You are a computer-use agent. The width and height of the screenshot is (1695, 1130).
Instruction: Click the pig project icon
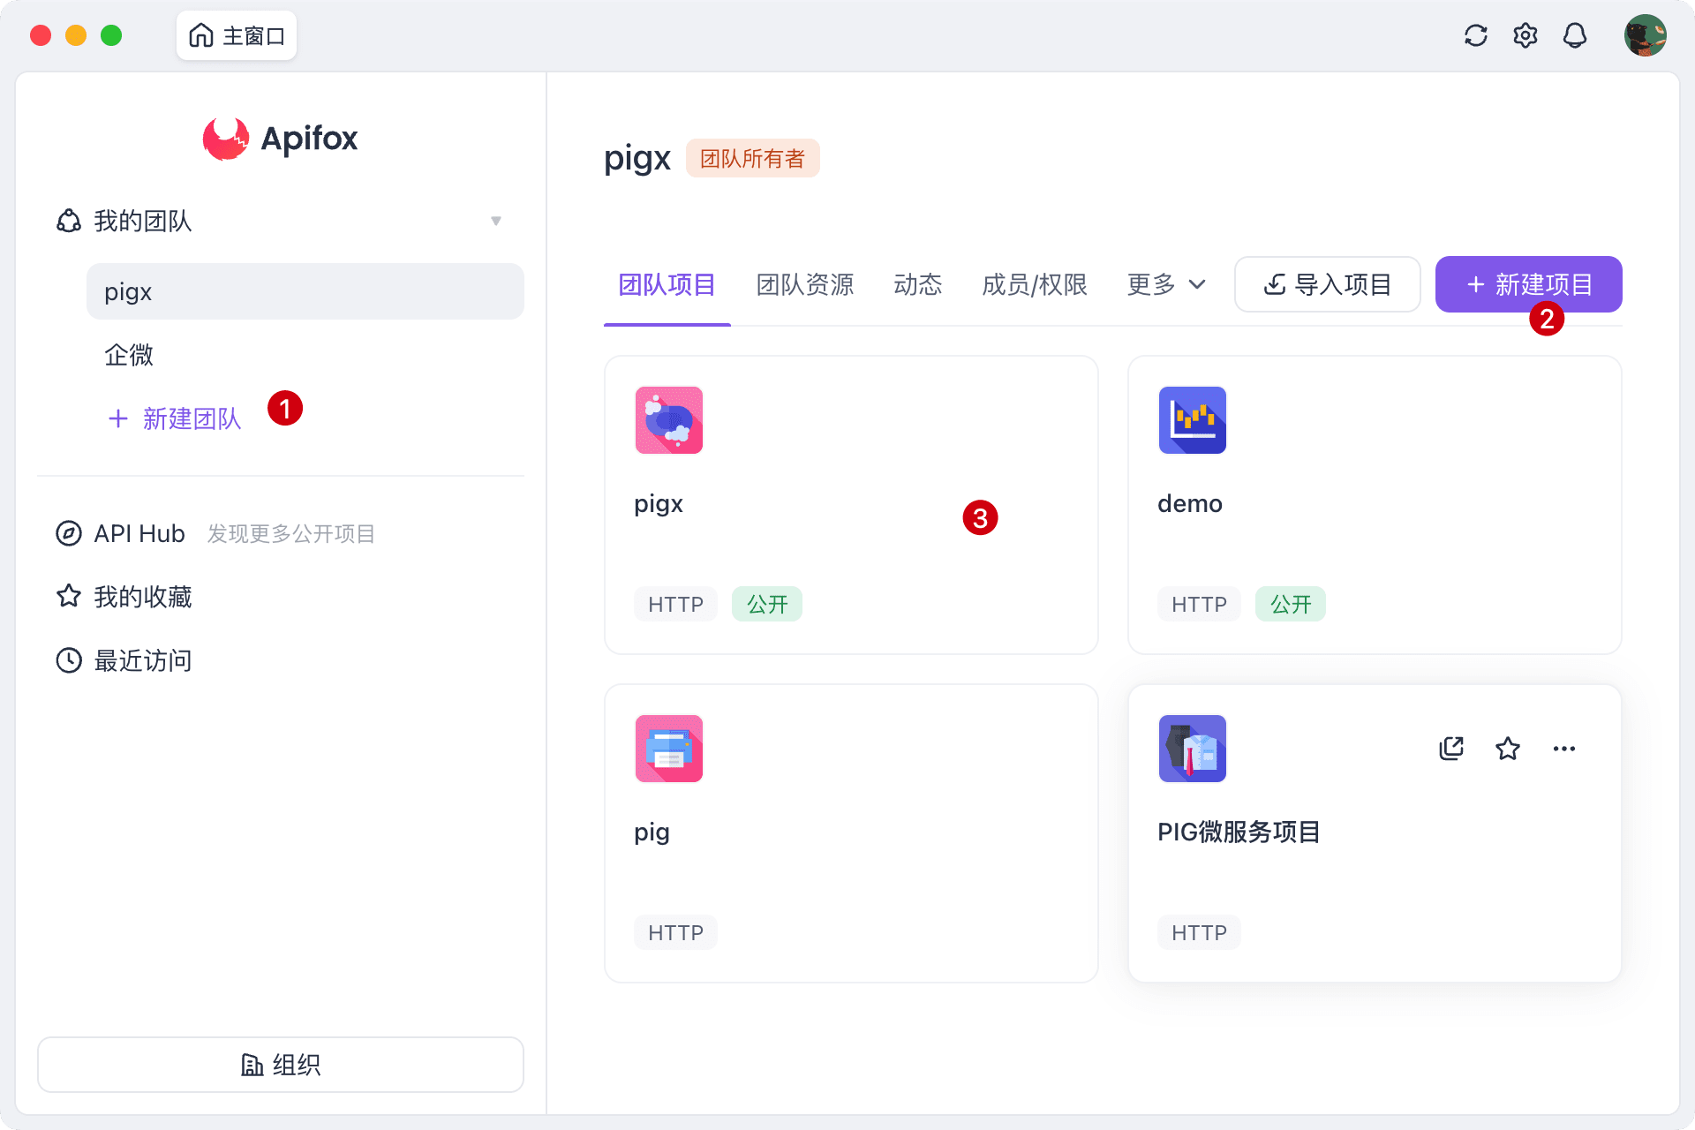pyautogui.click(x=669, y=749)
